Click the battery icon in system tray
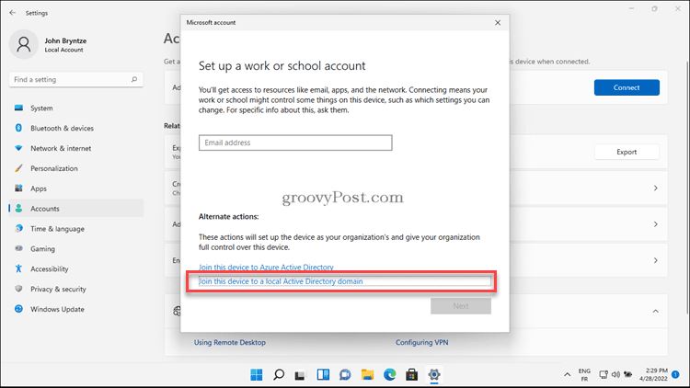Image resolution: width=690 pixels, height=388 pixels. coord(628,375)
